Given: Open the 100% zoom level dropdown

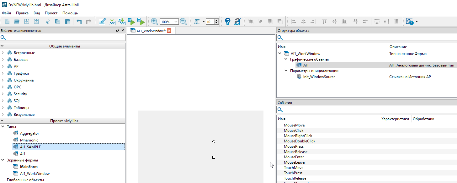Looking at the screenshot, I should pos(176,22).
